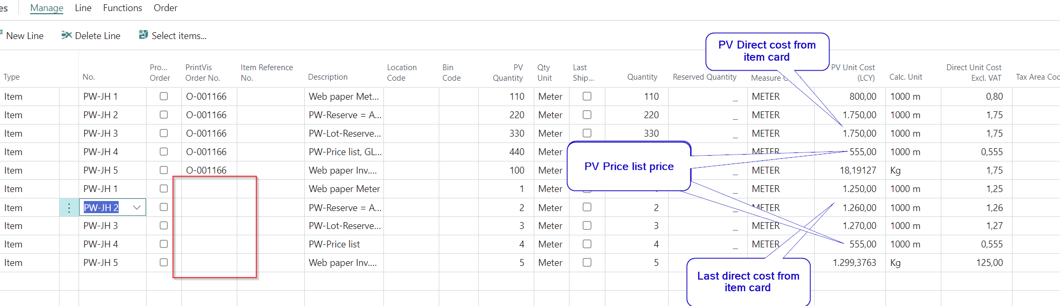
Task: Click the No. column header
Action: (x=89, y=77)
